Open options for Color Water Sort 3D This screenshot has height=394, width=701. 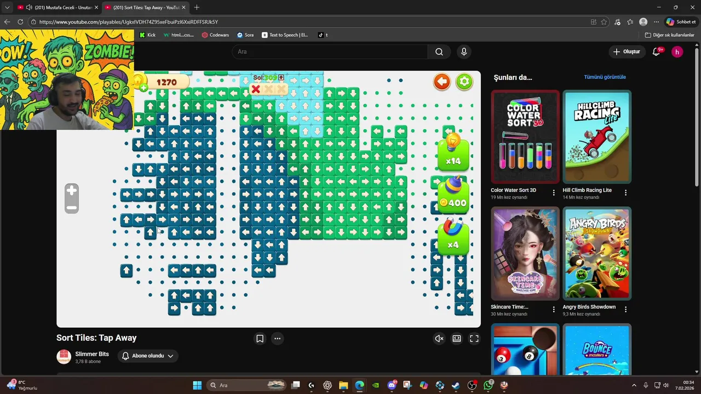(554, 193)
